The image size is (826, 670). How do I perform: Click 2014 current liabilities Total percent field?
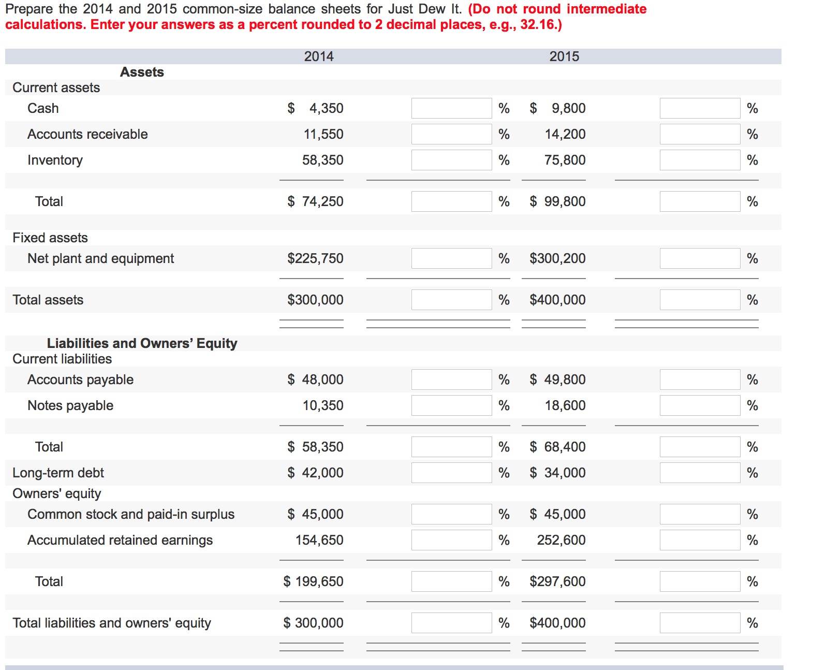(x=451, y=447)
